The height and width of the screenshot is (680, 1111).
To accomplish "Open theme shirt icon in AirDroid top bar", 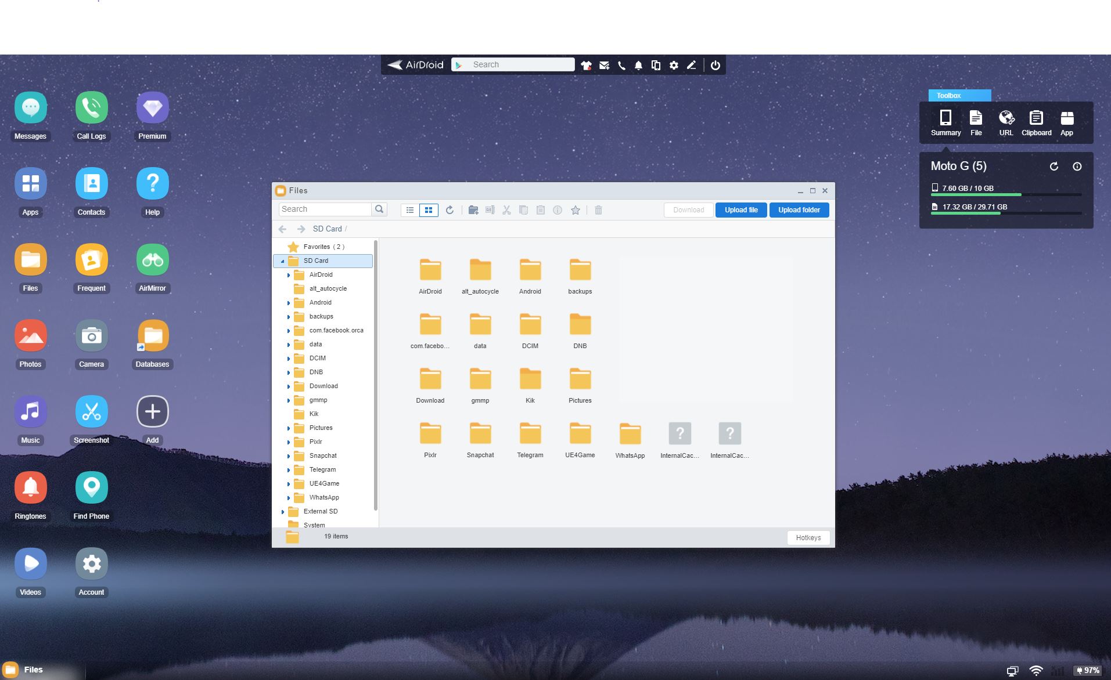I will coord(586,66).
